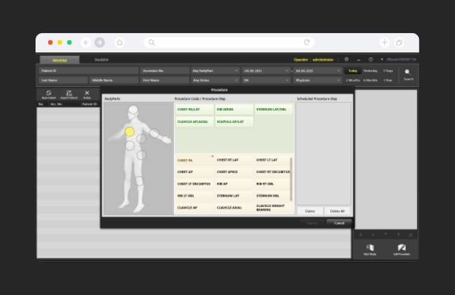The height and width of the screenshot is (295, 455).
Task: Click the New Patient icon
Action: (x=49, y=93)
